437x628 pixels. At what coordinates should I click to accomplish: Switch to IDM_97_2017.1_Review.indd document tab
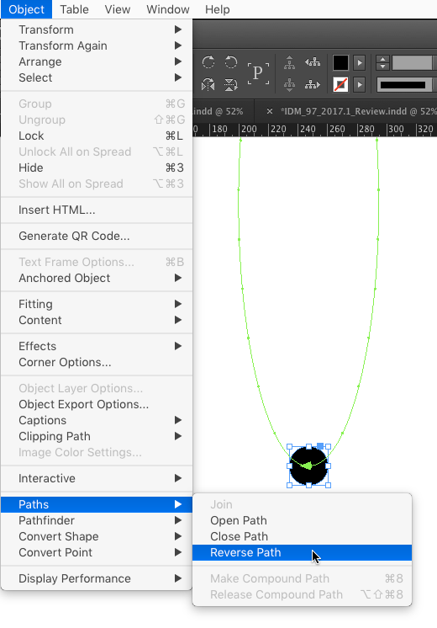click(358, 111)
